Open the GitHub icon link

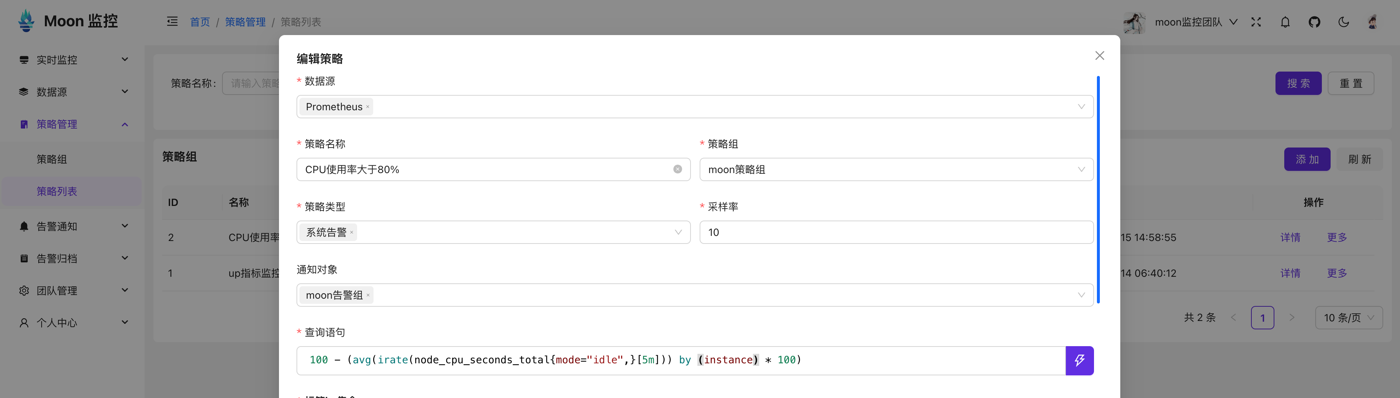[x=1315, y=22]
